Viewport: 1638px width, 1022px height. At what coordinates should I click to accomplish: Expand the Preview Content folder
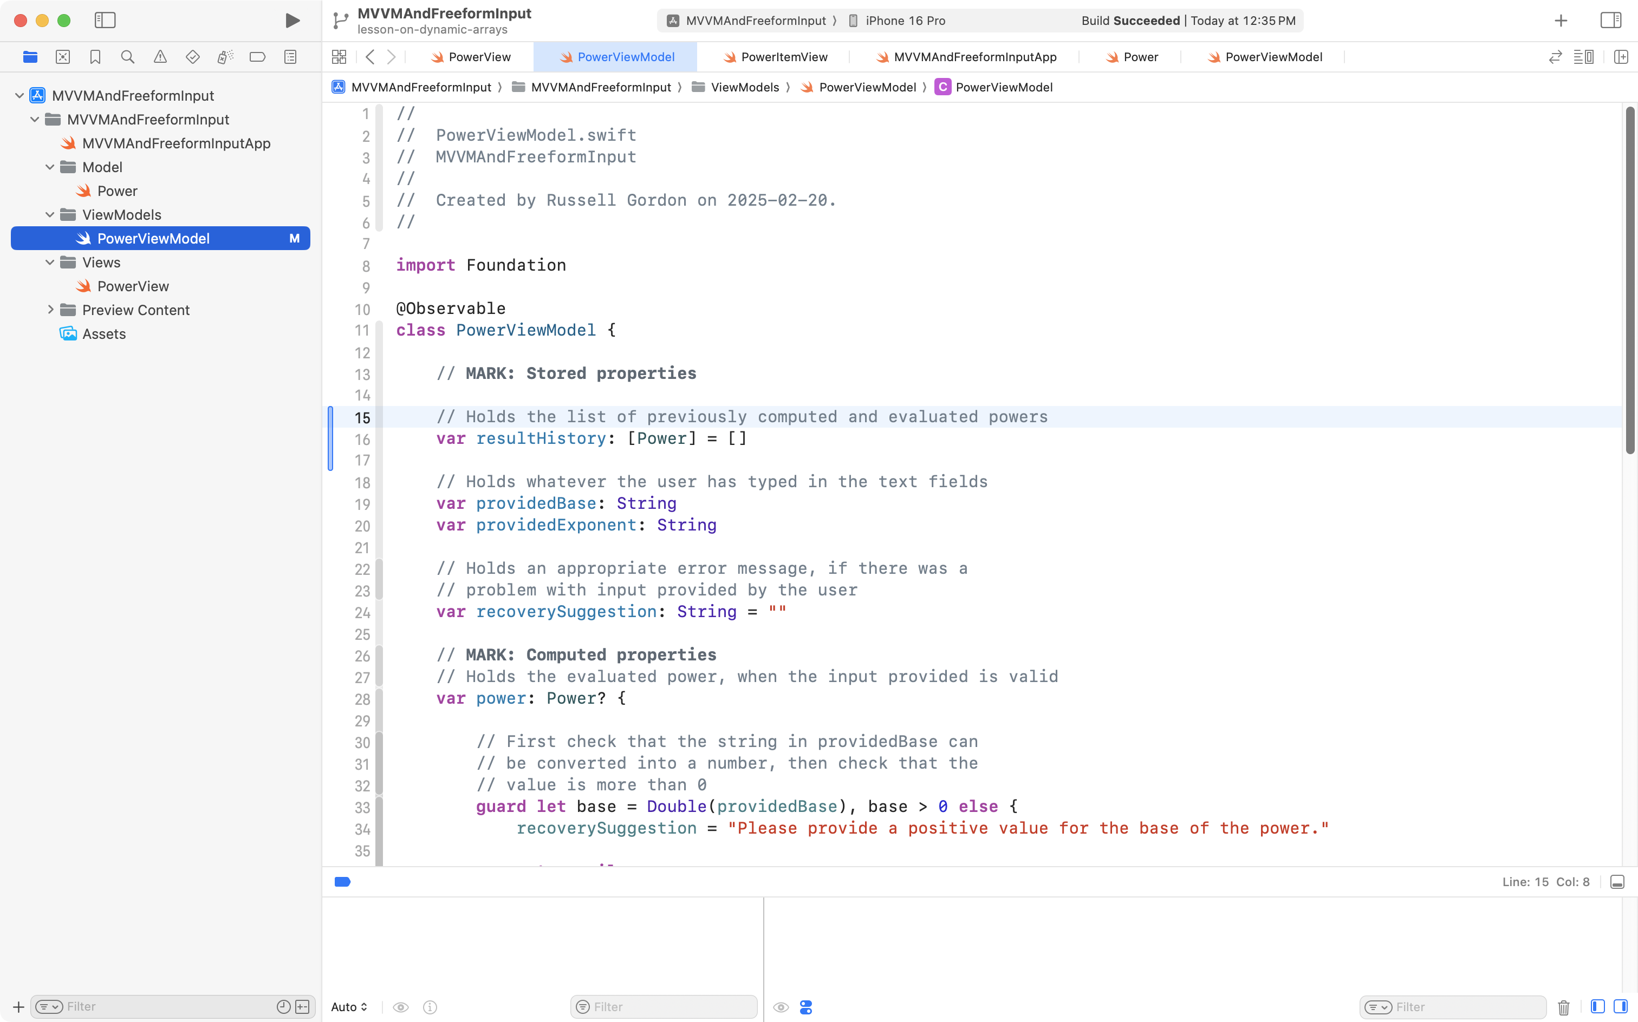pos(50,310)
